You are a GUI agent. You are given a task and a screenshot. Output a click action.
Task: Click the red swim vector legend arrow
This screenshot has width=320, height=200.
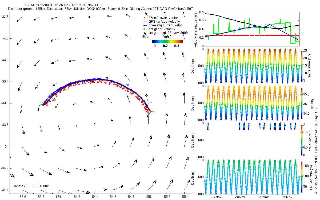(145, 18)
